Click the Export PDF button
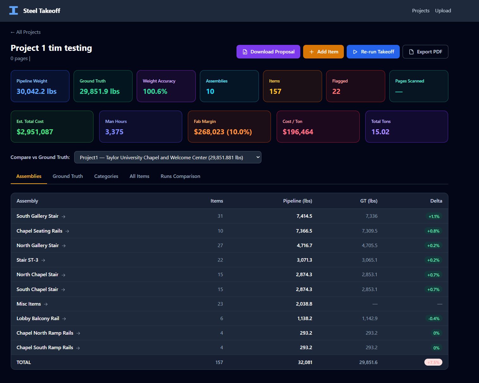Image resolution: width=479 pixels, height=383 pixels. [x=425, y=52]
